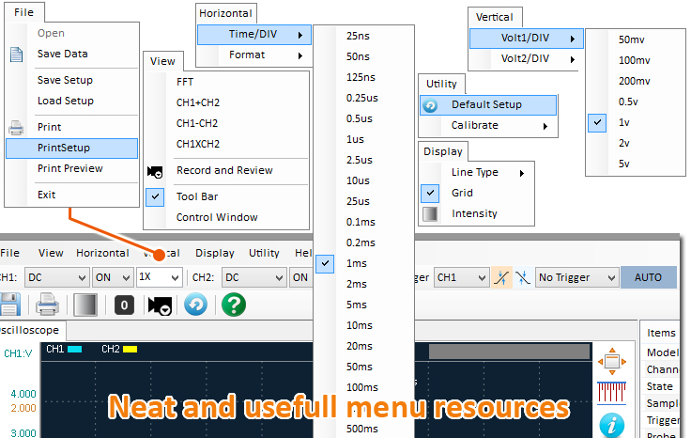The height and width of the screenshot is (438, 691).
Task: Click the zero button in the toolbar
Action: click(126, 305)
